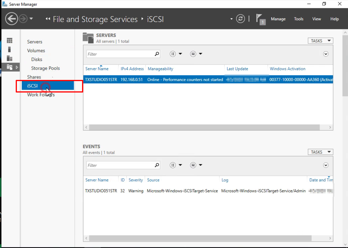348x248 pixels.
Task: Expand Servers section with chevron circle
Action: point(326,54)
